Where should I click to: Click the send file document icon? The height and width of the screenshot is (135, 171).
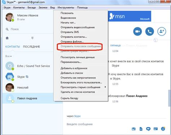tap(141, 129)
